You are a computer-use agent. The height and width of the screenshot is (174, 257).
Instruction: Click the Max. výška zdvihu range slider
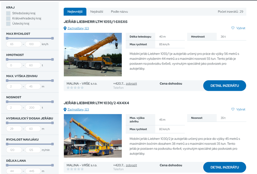pyautogui.click(x=30, y=81)
